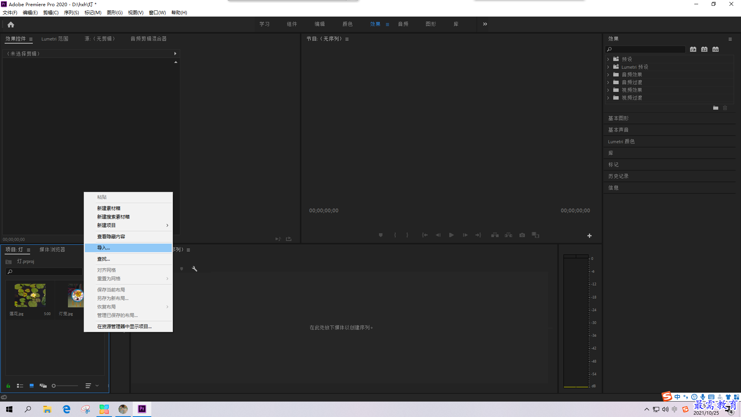
Task: Open the 音频剪辑混合器 tab
Action: pos(149,39)
